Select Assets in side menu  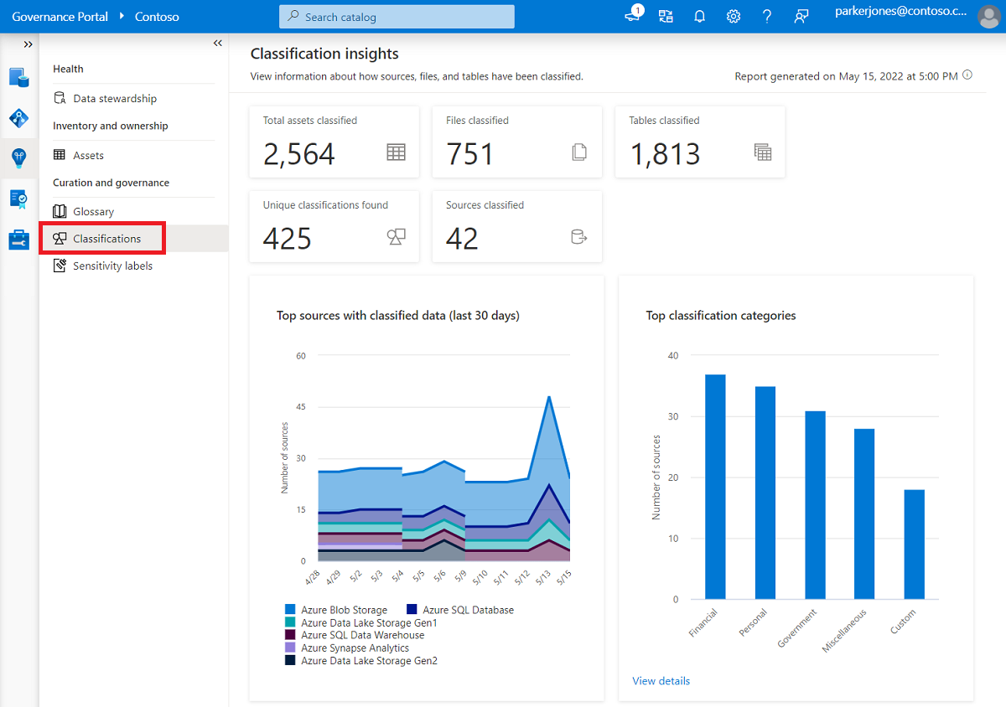(x=88, y=156)
